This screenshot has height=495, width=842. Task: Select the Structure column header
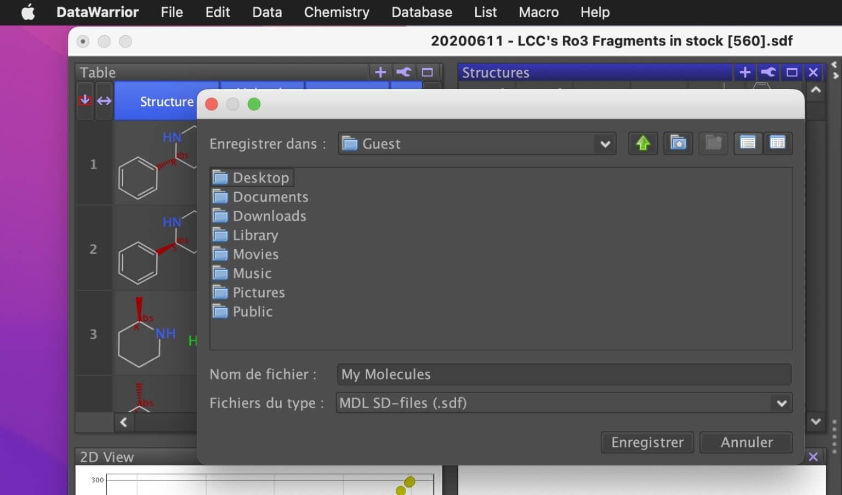(x=167, y=101)
